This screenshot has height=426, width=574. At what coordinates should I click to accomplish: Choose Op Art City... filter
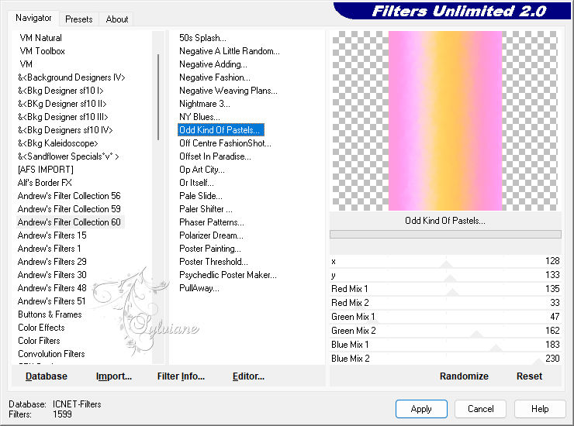click(x=202, y=170)
